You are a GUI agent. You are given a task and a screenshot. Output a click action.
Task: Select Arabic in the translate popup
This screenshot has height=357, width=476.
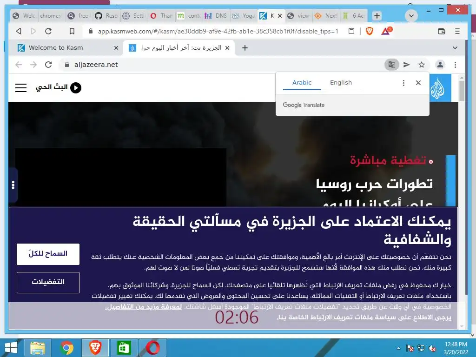[302, 83]
